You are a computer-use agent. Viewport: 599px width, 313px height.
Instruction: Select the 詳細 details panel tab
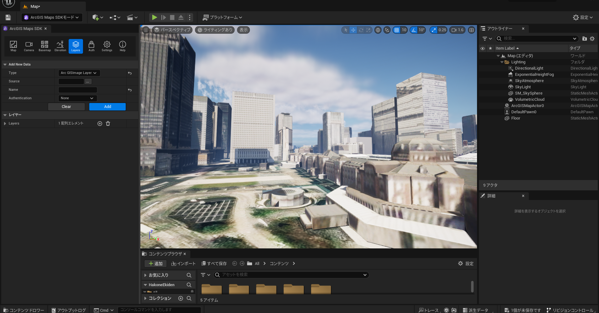click(503, 196)
